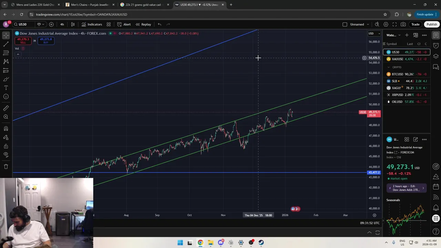Activate the zoom in tool
The height and width of the screenshot is (248, 441).
[x=6, y=117]
